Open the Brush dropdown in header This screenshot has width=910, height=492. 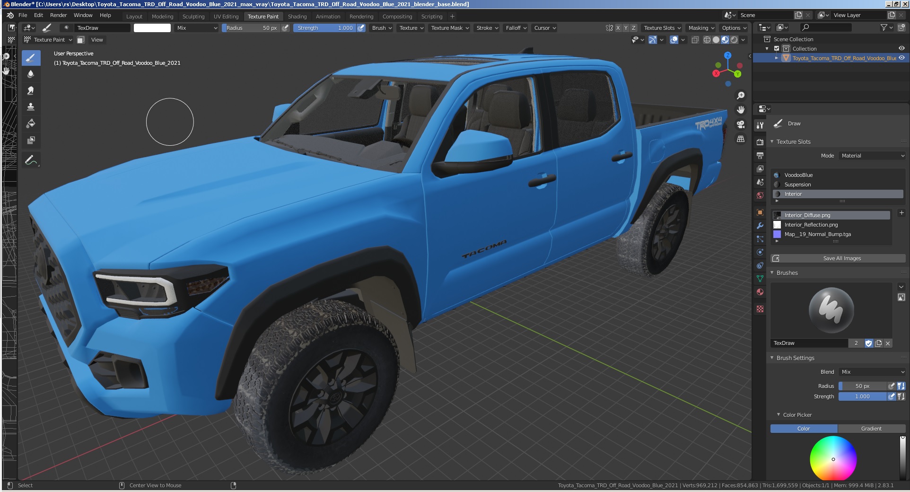click(x=382, y=28)
